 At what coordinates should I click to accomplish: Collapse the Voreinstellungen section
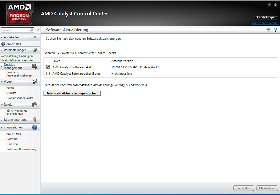2,50
